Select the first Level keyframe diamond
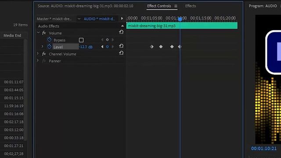The image size is (281, 158). 152,47
